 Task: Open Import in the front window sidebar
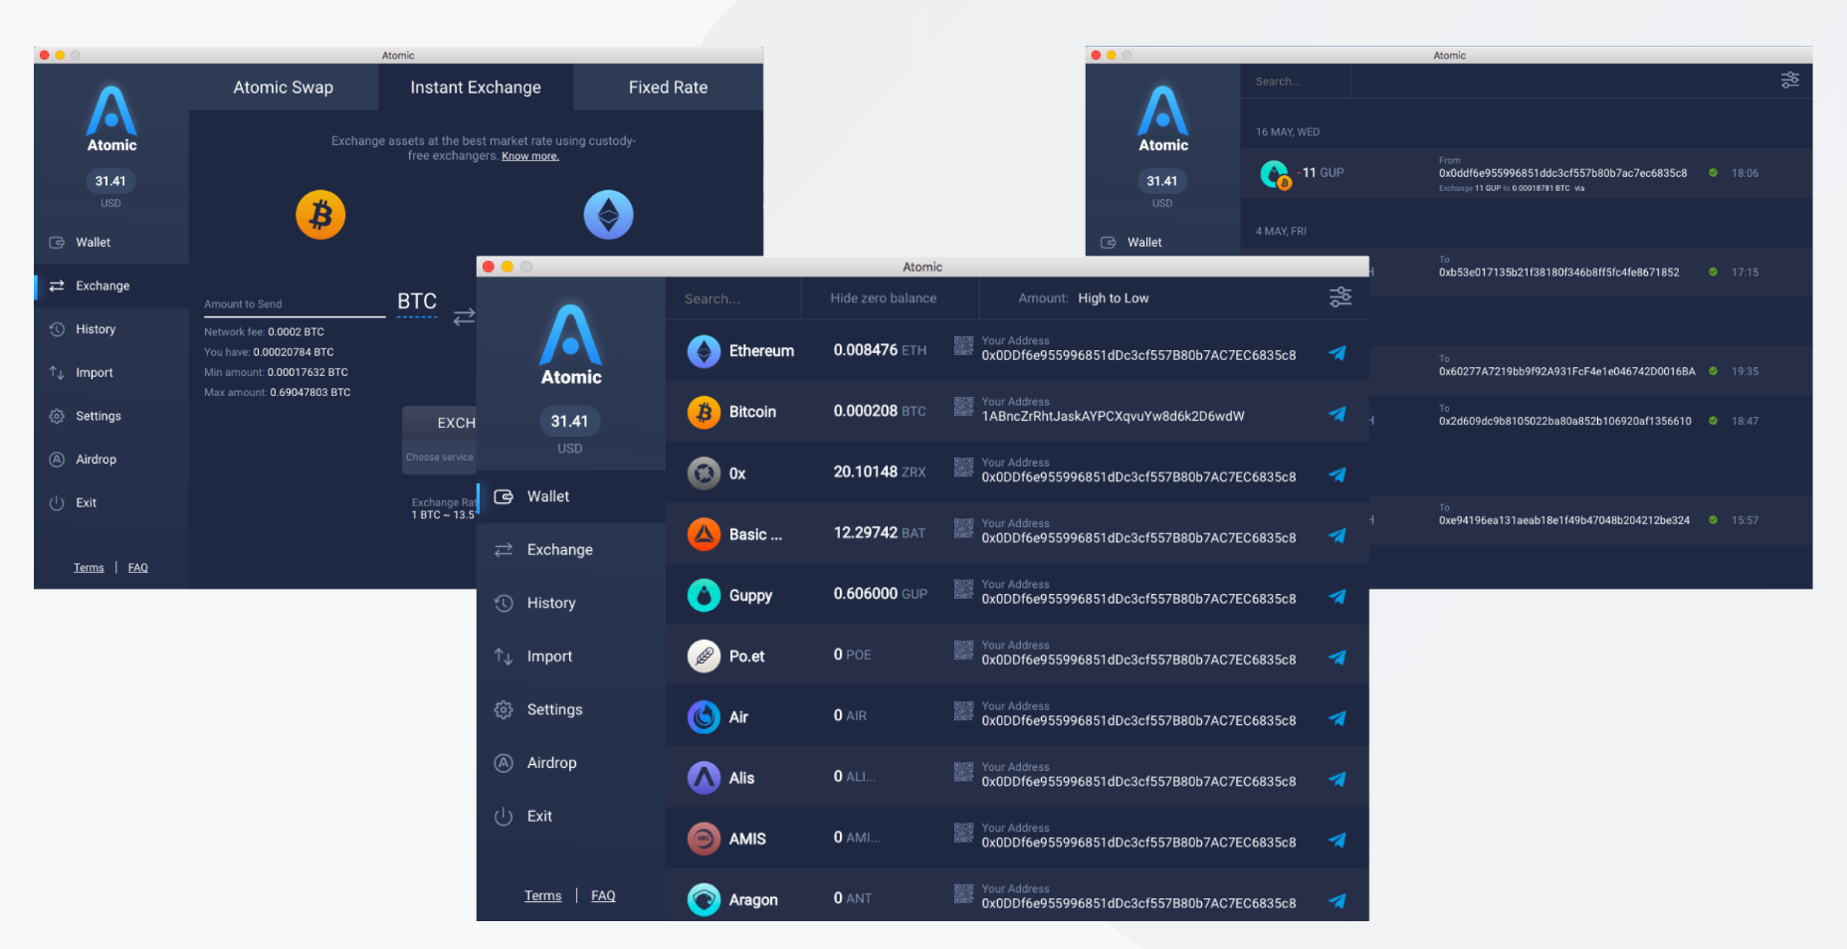click(571, 657)
